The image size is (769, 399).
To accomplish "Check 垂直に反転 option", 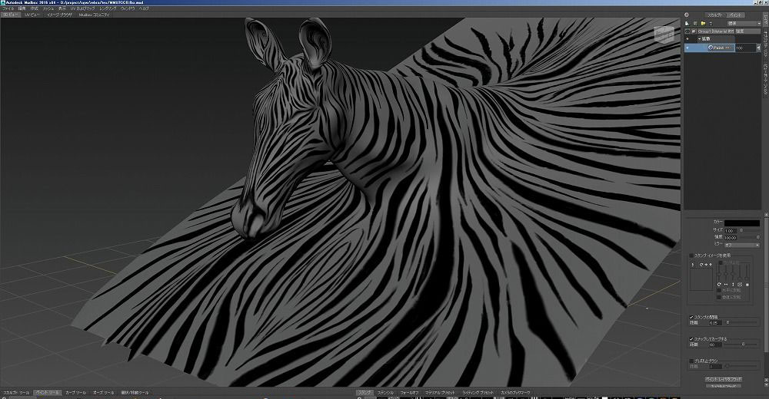I will pyautogui.click(x=719, y=297).
